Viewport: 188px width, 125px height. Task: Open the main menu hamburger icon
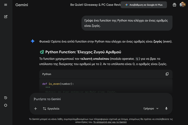coord(6,5)
